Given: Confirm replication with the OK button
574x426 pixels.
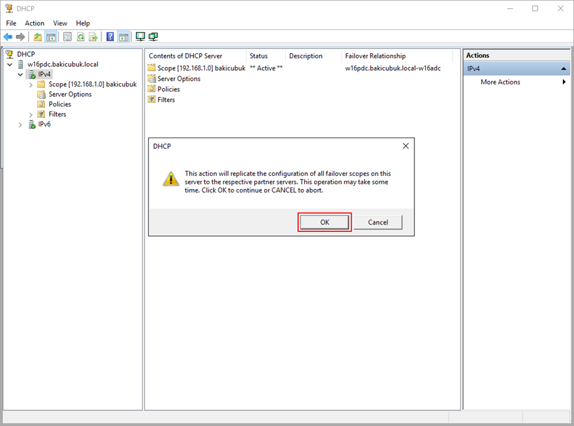Looking at the screenshot, I should tap(325, 222).
